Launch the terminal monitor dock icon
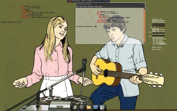Image resolution: width=177 pixels, height=111 pixels. tap(82, 107)
